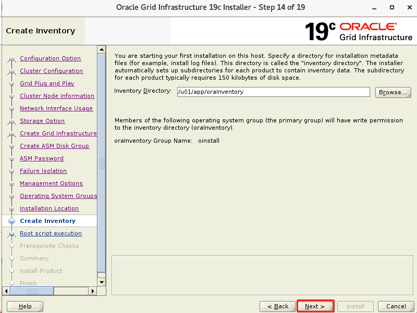
Task: Jump to Create ASM Disk Group step
Action: [54, 146]
